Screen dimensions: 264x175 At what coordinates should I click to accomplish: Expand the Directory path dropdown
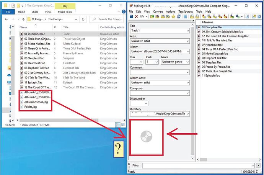tap(187, 114)
